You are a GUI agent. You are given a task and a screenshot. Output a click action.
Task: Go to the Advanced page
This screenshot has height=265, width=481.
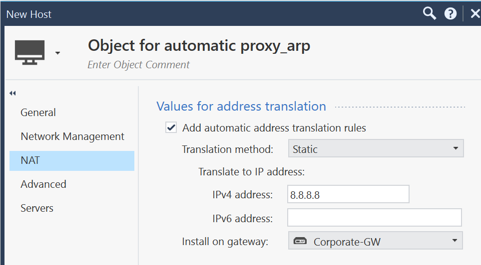point(43,184)
